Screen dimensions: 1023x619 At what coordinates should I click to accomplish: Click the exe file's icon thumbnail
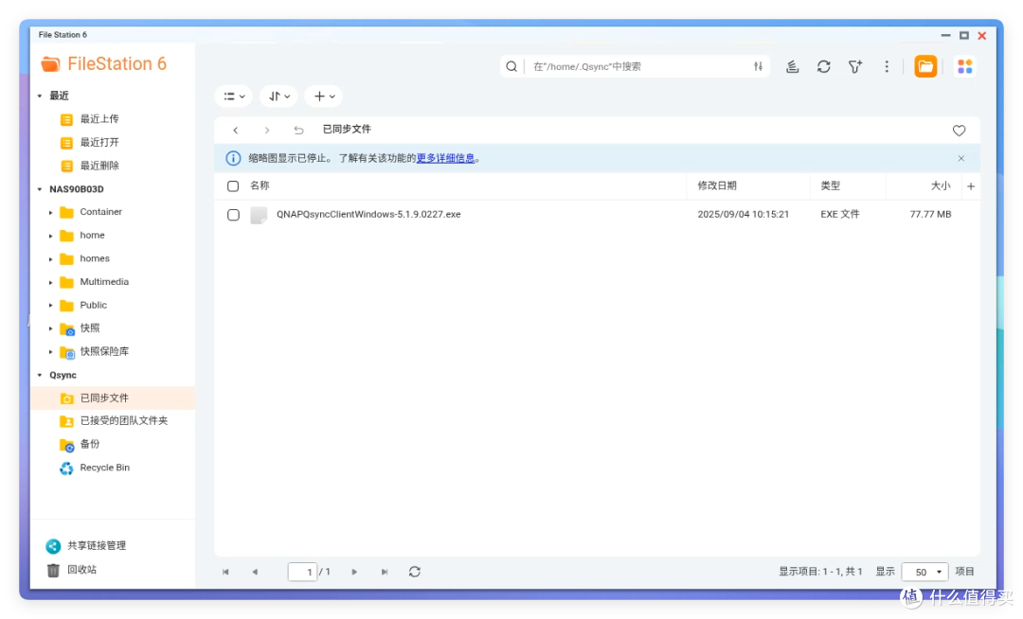tap(259, 215)
